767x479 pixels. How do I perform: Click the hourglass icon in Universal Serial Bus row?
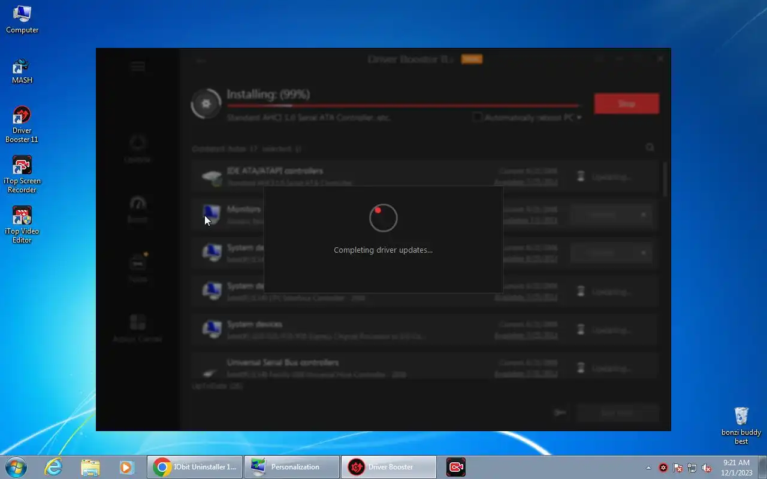click(580, 368)
